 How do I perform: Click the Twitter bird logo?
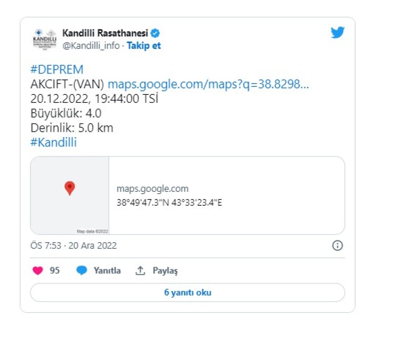pos(337,33)
